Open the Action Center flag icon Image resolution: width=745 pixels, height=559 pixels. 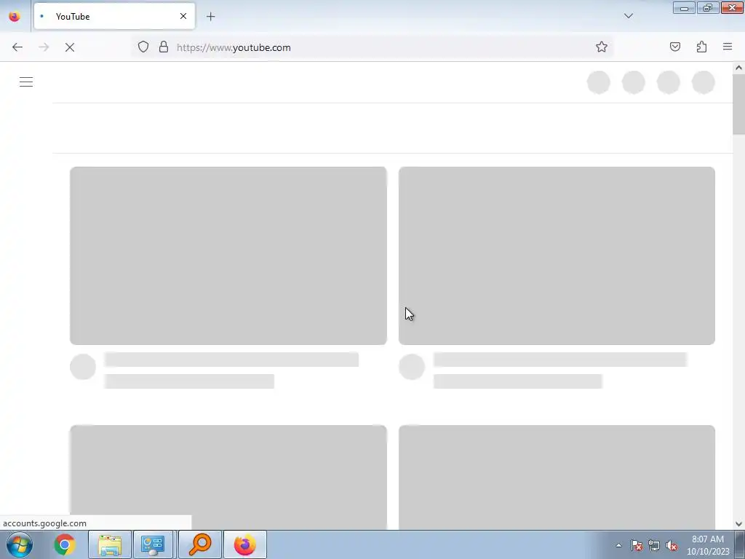(636, 545)
